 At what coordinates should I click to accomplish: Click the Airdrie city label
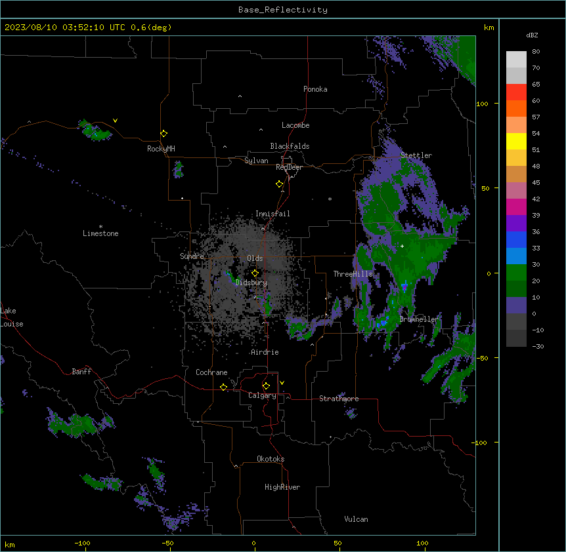click(265, 352)
